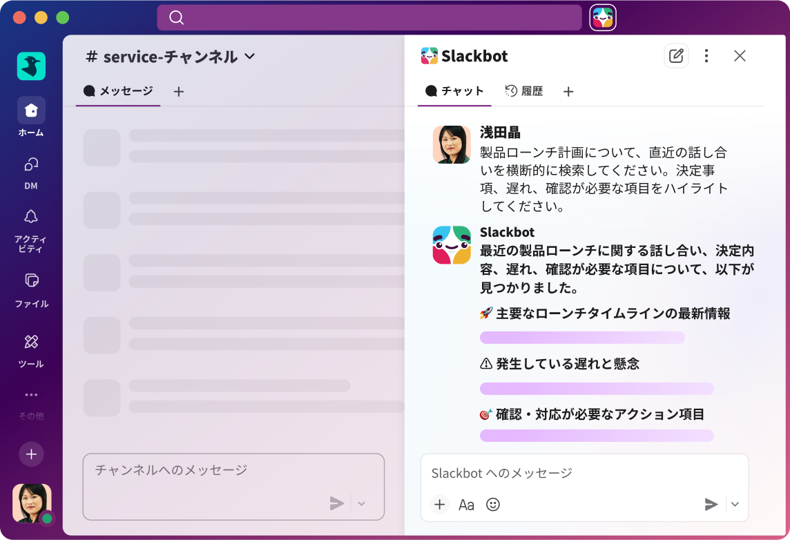This screenshot has height=540, width=790.
Task: Click the search magnifier icon
Action: tap(176, 18)
